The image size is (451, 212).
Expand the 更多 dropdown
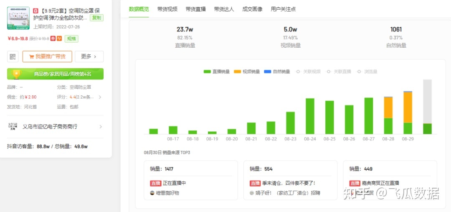(89, 56)
